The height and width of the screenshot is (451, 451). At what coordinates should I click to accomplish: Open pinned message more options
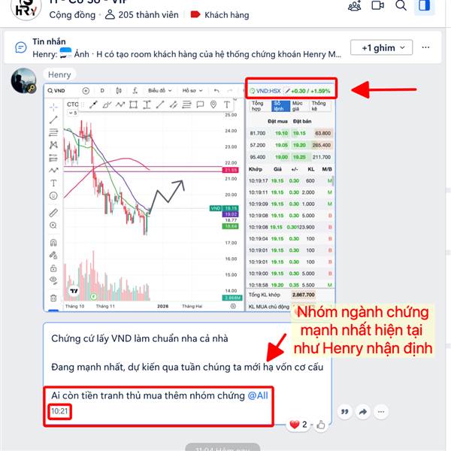point(425,47)
